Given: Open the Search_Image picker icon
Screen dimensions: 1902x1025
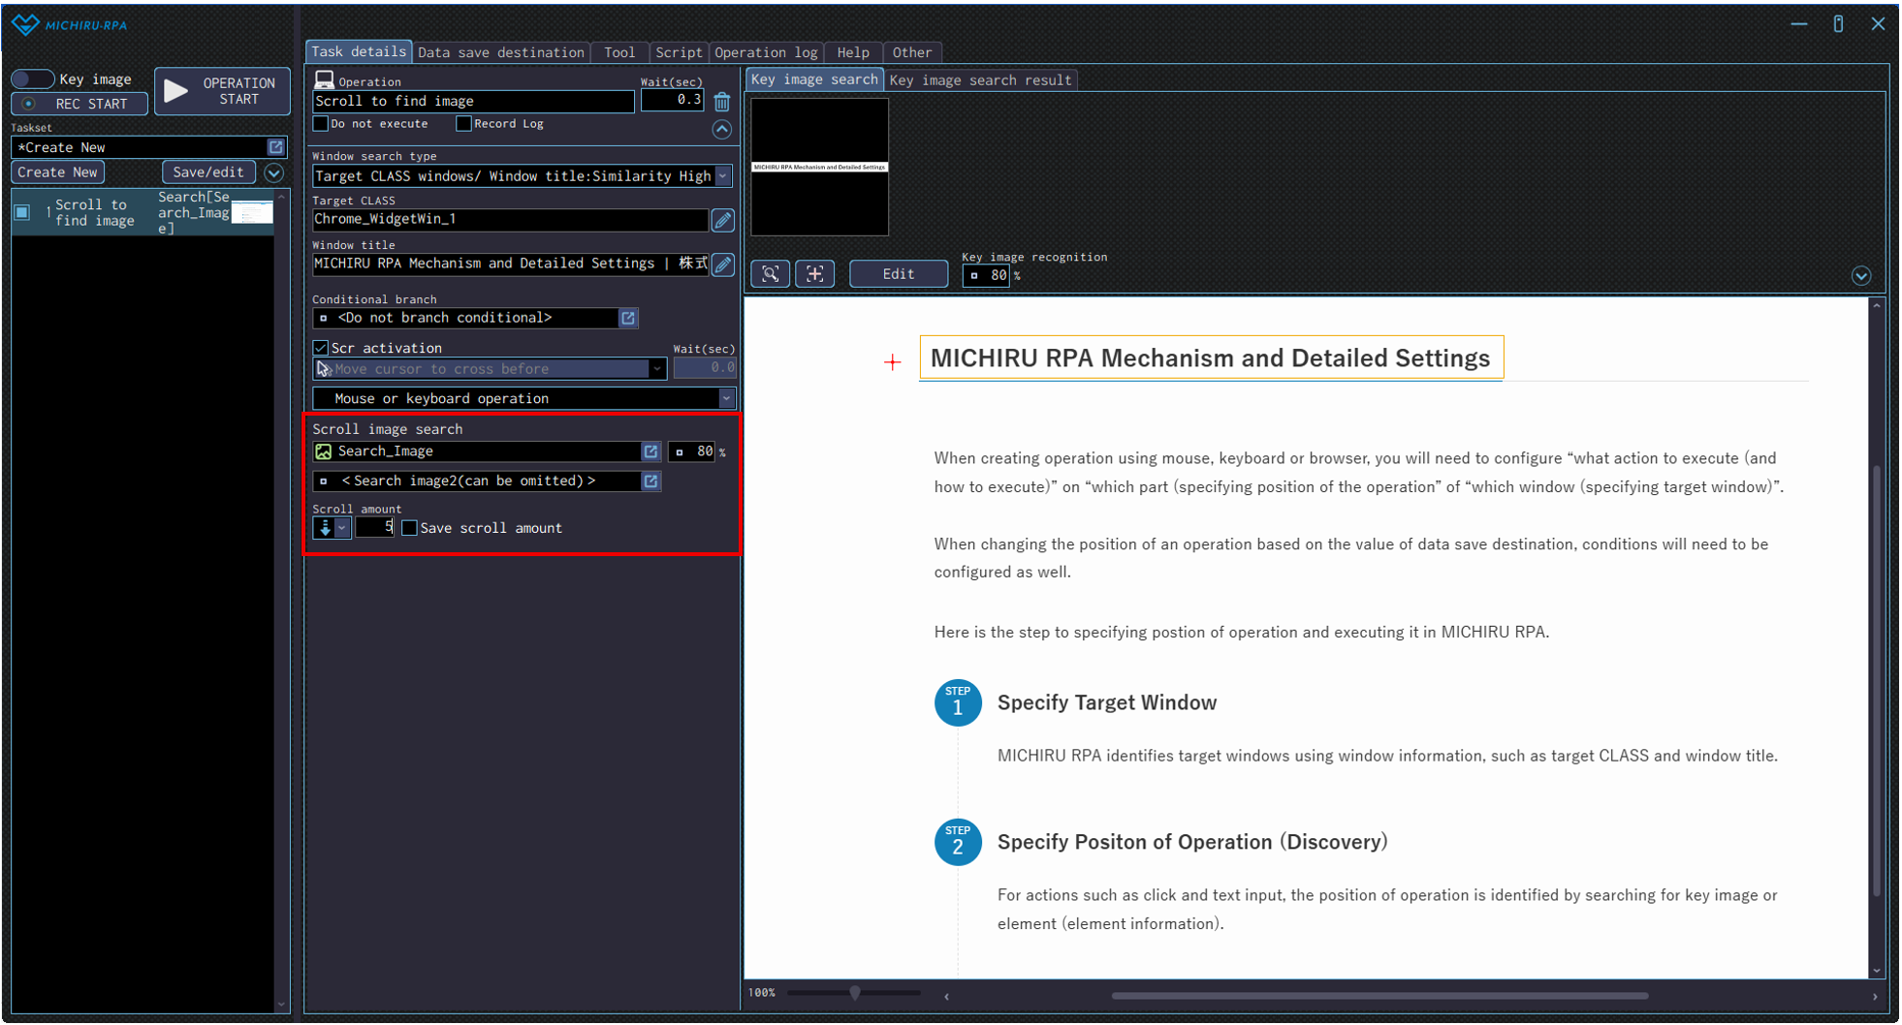Looking at the screenshot, I should pyautogui.click(x=651, y=451).
